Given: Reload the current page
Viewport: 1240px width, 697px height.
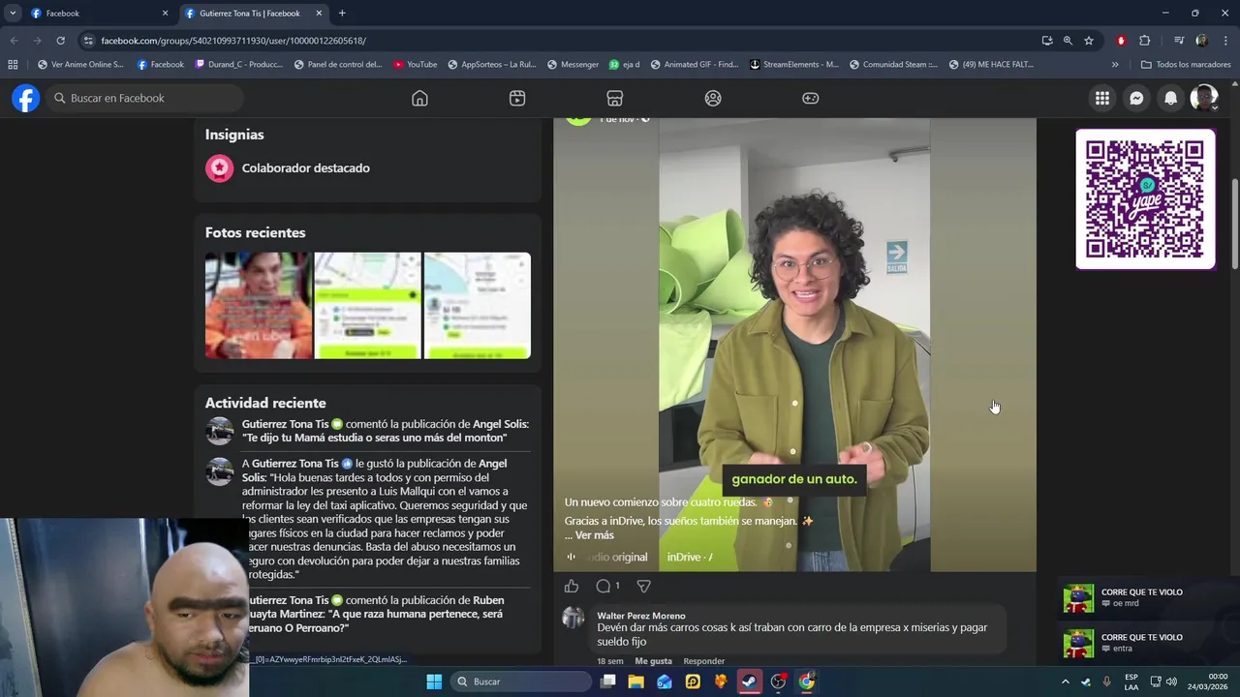Looking at the screenshot, I should pyautogui.click(x=60, y=41).
